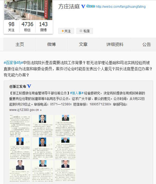Screen dimensions: 156x184
Task: Switch to the 主页 tab
Action: (x=20, y=45)
